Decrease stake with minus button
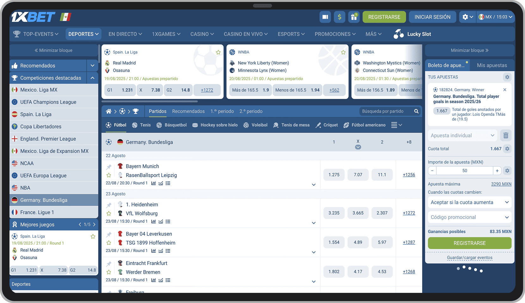 click(432, 171)
